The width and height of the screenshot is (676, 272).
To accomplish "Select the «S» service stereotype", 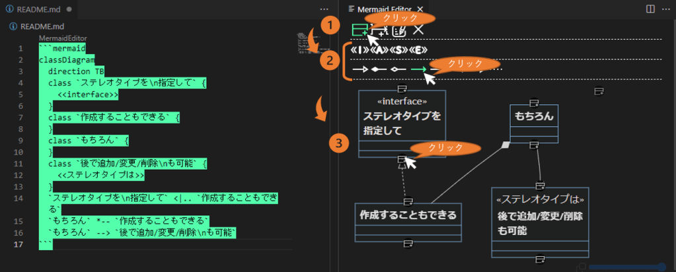I will pos(398,50).
